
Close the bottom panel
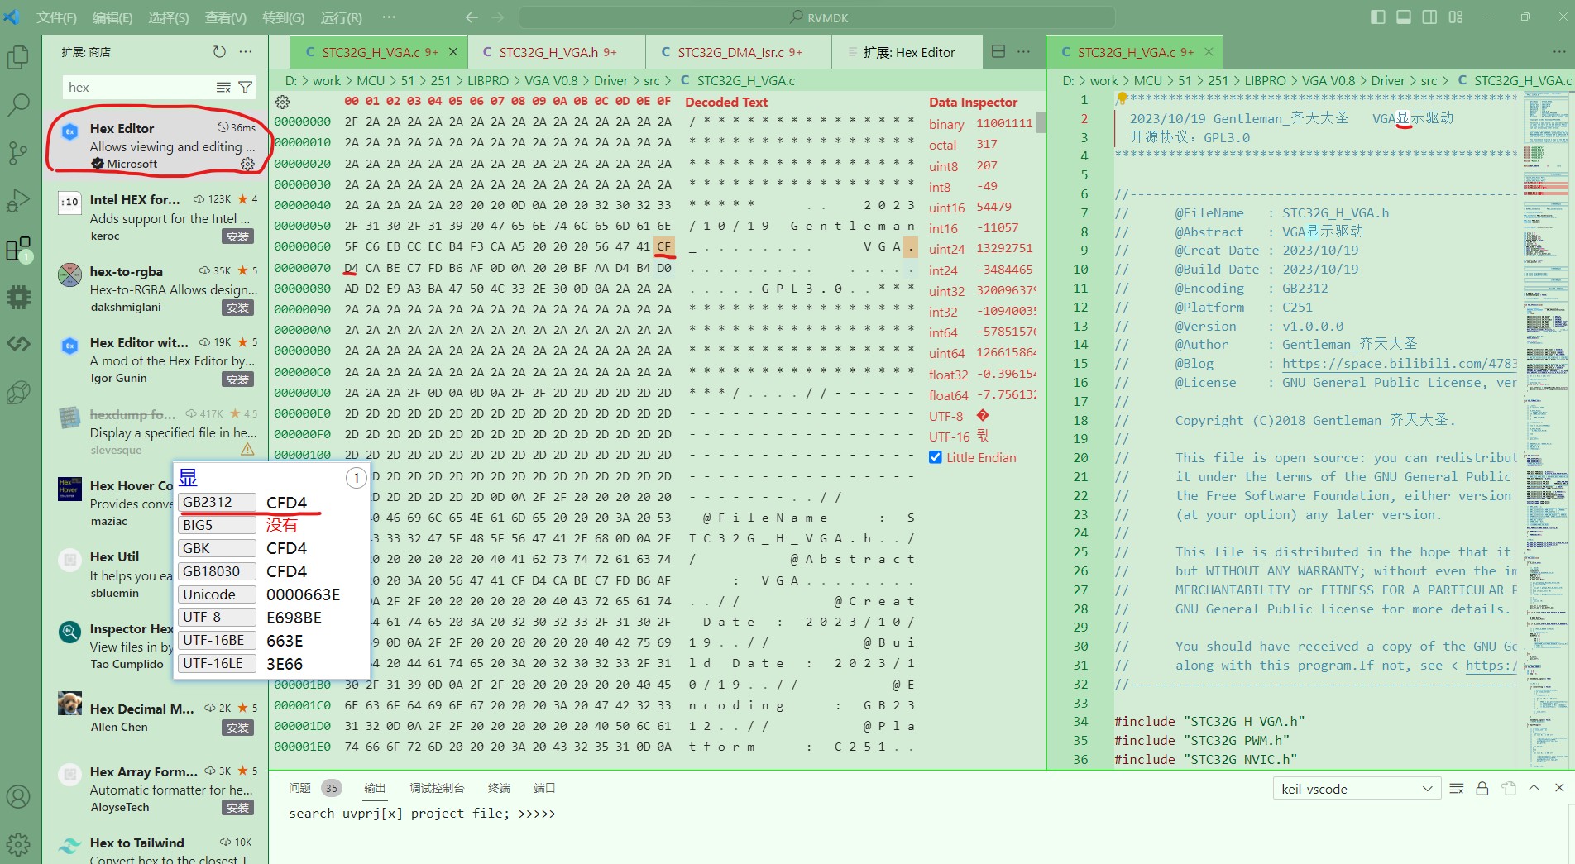[1559, 788]
